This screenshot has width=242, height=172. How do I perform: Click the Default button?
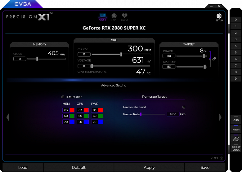(x=78, y=167)
